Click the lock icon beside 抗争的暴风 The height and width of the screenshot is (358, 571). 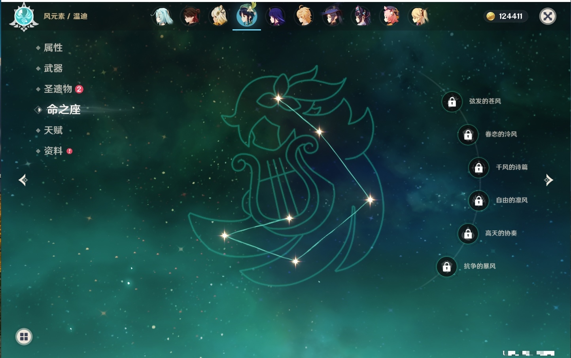447,267
